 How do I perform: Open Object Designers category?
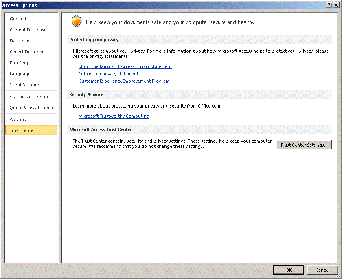point(31,52)
